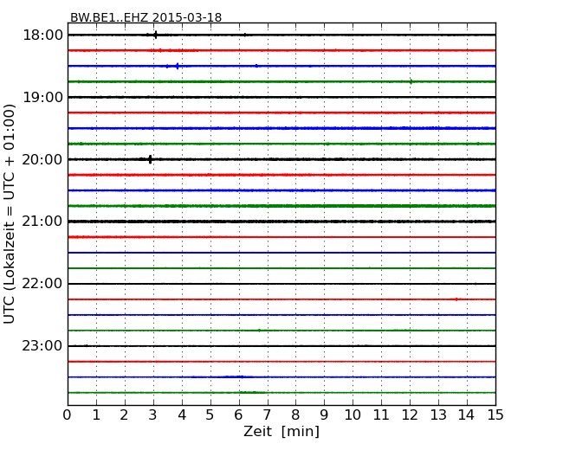Click the x-axis tick label "12"

click(410, 415)
